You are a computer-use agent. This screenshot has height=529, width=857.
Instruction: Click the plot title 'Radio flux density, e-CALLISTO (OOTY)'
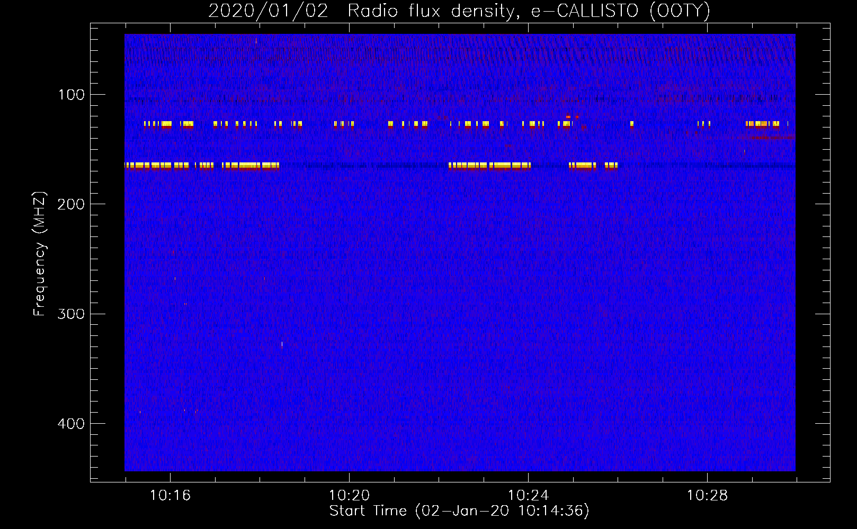(529, 11)
